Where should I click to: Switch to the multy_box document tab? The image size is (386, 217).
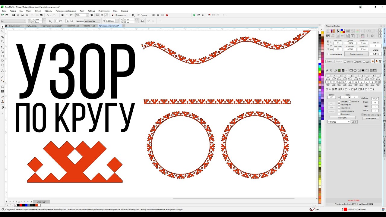31,26
